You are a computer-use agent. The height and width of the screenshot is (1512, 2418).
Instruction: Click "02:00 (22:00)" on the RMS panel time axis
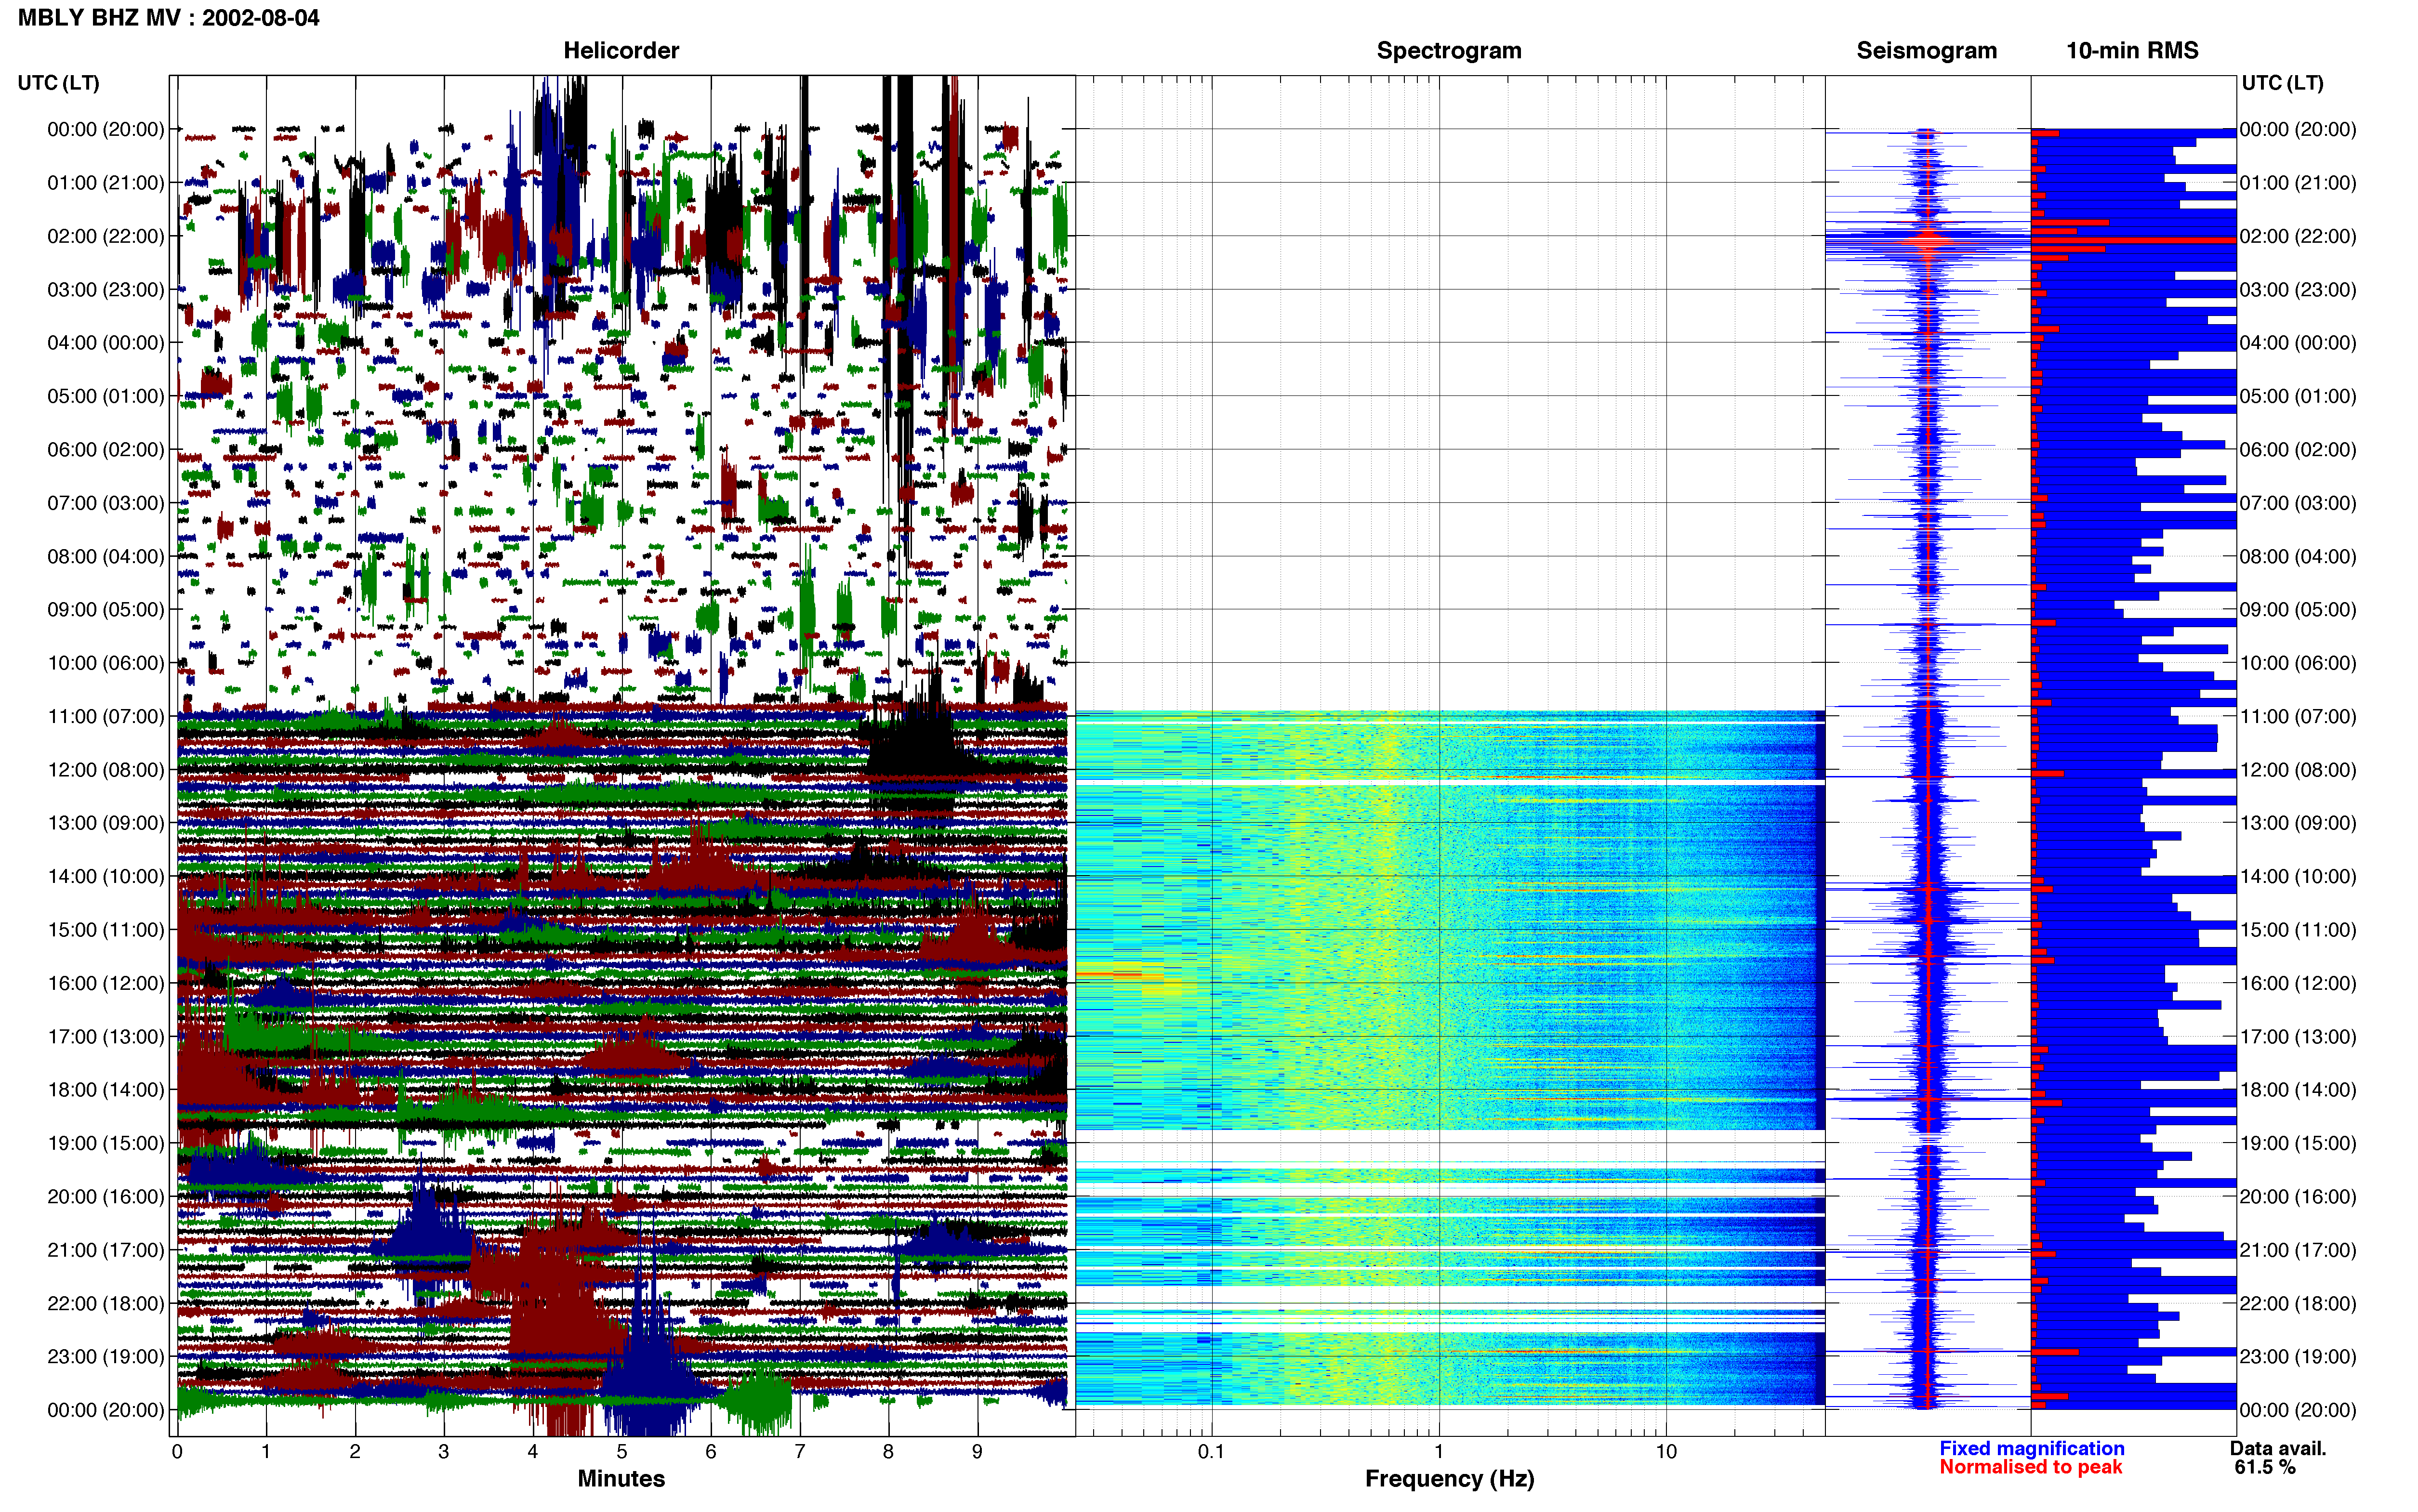[x=2298, y=236]
